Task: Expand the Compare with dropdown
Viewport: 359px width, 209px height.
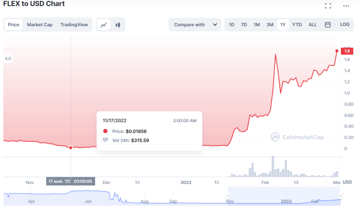Action: coord(195,24)
